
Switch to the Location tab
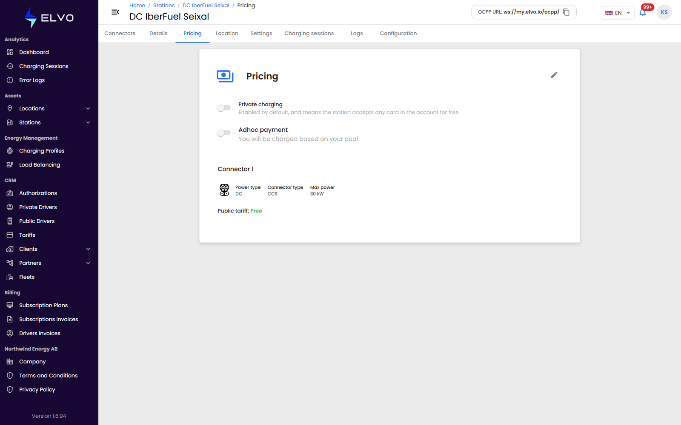point(227,34)
